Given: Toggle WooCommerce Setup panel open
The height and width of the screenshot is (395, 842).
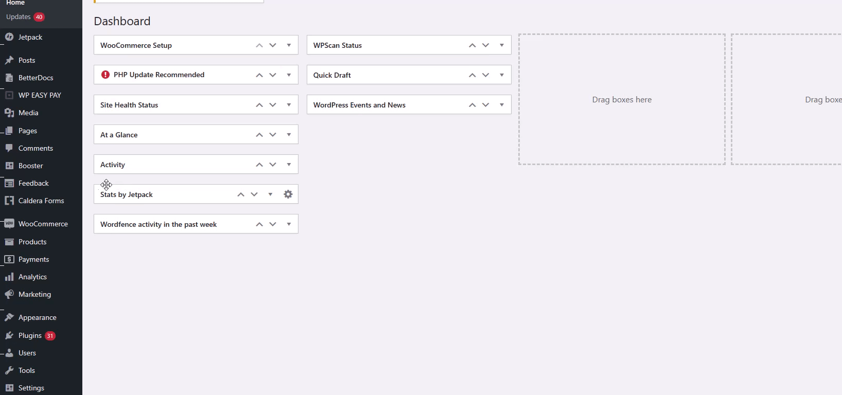Looking at the screenshot, I should coord(289,45).
